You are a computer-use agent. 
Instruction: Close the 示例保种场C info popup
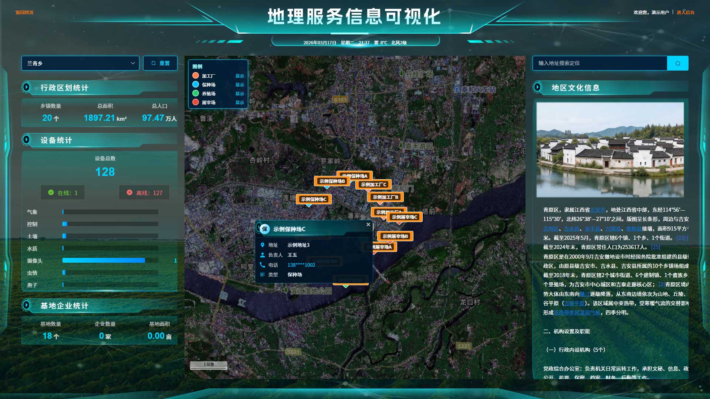coord(368,224)
